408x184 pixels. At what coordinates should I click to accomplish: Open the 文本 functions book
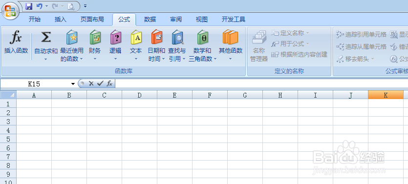tap(136, 37)
